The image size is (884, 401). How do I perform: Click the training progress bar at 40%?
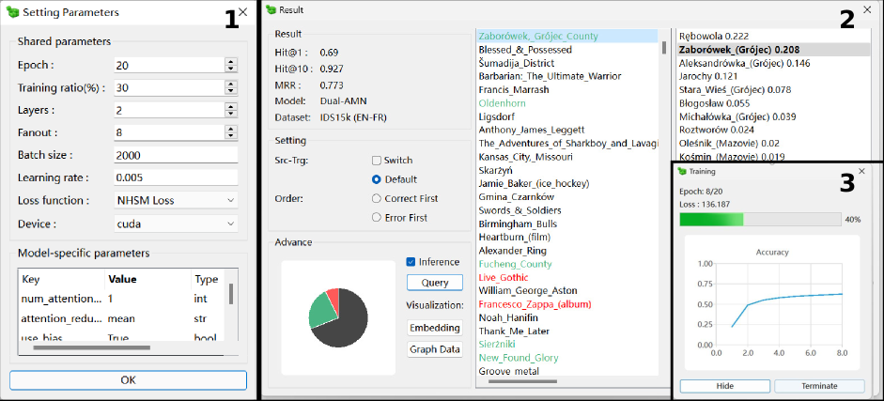point(760,219)
